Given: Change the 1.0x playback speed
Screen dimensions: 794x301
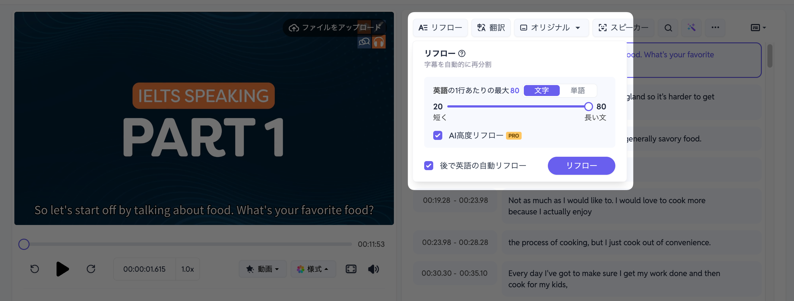Looking at the screenshot, I should click(x=187, y=269).
